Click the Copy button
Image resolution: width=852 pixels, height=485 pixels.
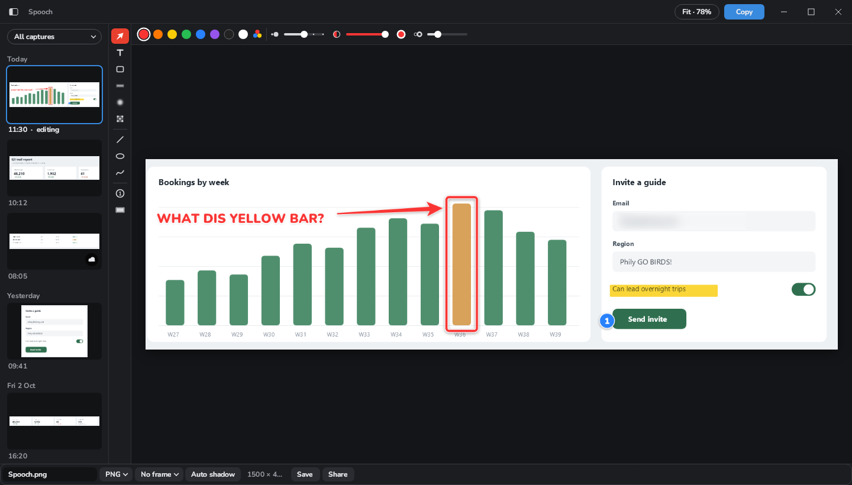tap(744, 12)
